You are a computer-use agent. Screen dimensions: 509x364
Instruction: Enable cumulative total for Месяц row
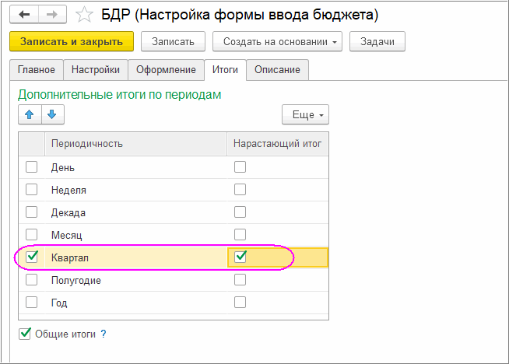click(x=240, y=234)
